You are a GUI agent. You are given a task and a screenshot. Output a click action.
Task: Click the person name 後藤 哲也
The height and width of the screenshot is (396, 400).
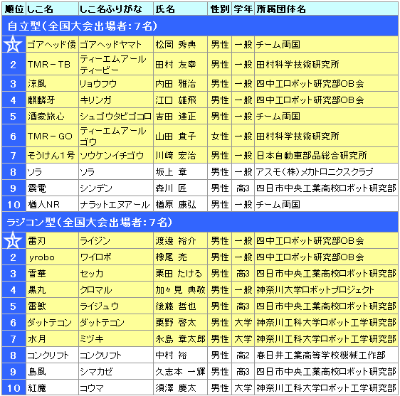tap(176, 306)
